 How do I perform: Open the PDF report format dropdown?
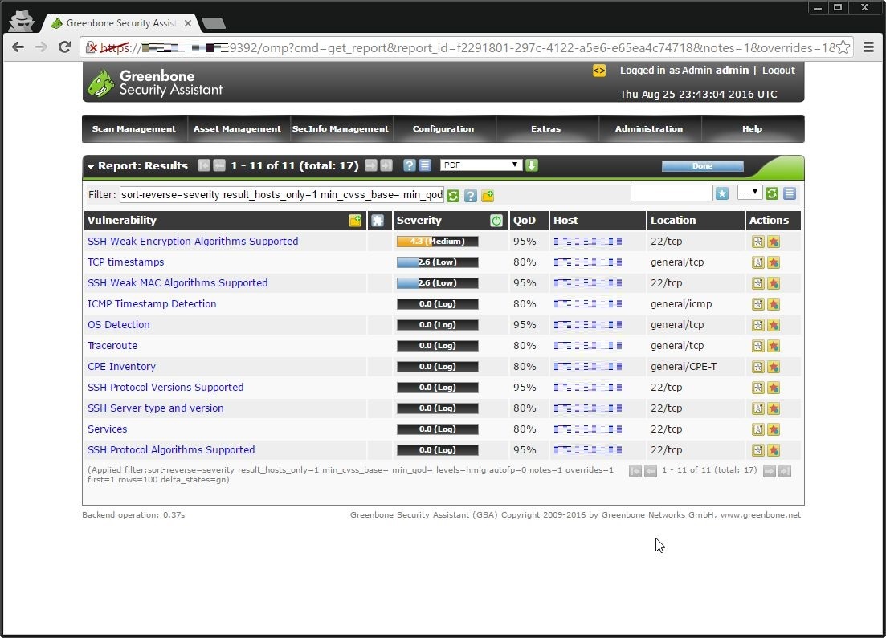[480, 165]
